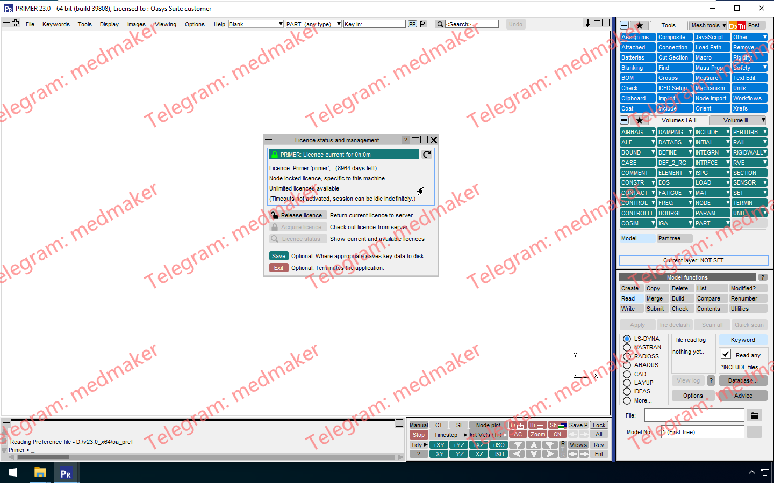The width and height of the screenshot is (774, 483).
Task: Click the Cut Section tool button
Action: pos(675,57)
